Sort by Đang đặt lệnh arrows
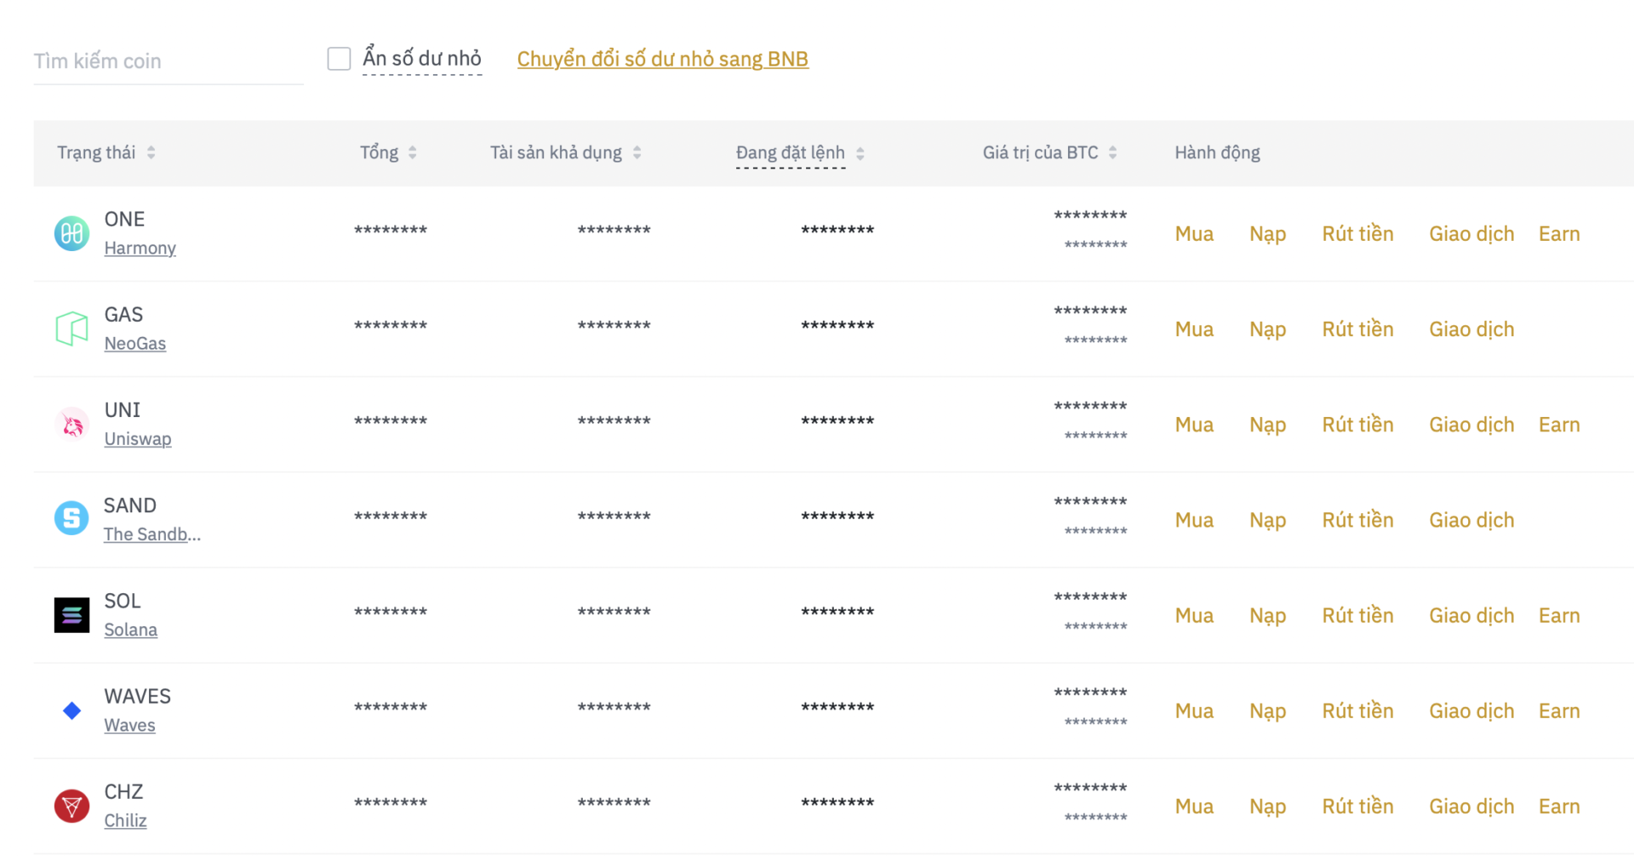Screen dimensions: 1634x856 pos(860,153)
